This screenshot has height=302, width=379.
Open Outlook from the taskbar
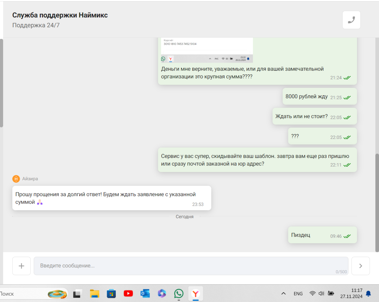point(145,294)
